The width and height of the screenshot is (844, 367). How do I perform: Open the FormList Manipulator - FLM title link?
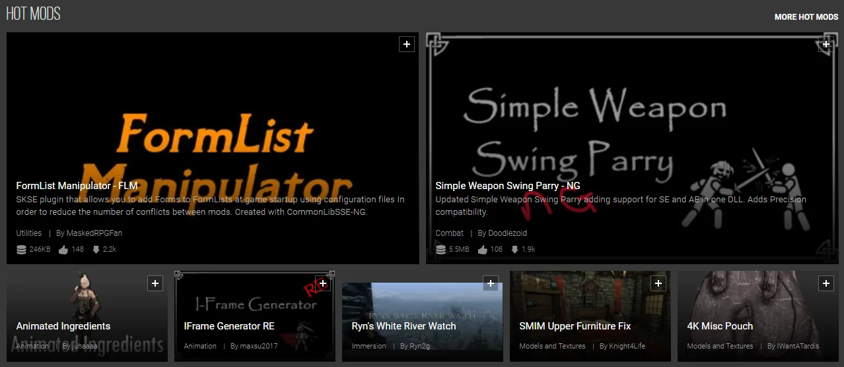click(77, 186)
